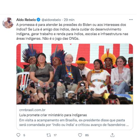Retweet this post via the arrows icon
Image resolution: width=137 pixels, height=139 pixels.
[x=49, y=135]
